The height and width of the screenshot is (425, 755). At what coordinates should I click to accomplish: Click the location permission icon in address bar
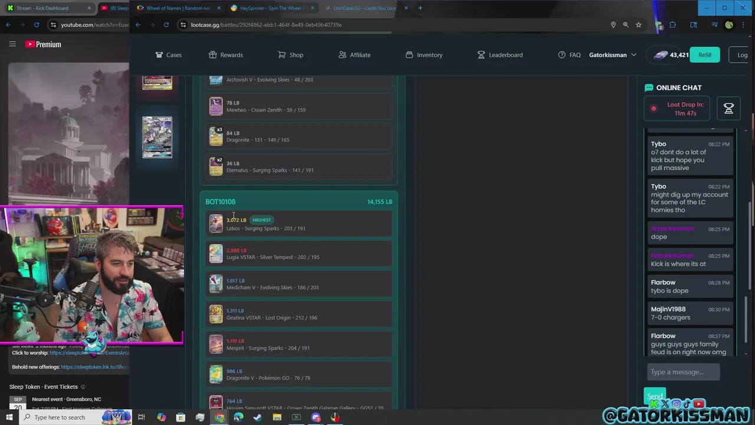point(613,25)
